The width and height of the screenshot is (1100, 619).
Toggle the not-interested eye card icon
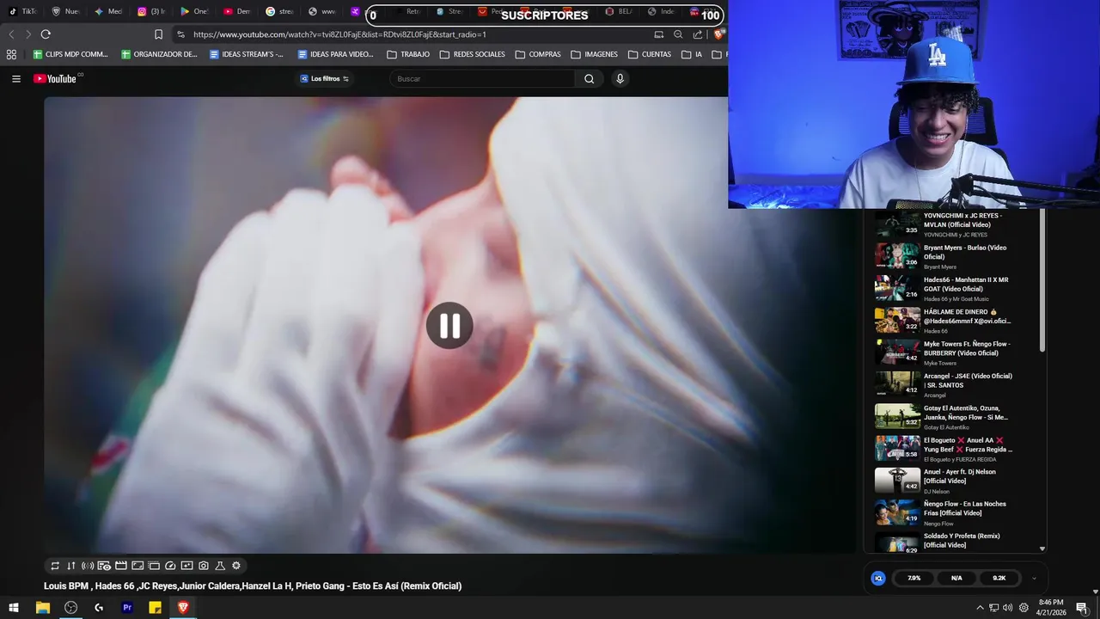104,566
